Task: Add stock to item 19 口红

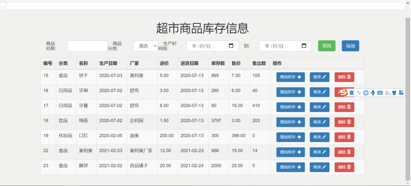Action: pos(291,137)
